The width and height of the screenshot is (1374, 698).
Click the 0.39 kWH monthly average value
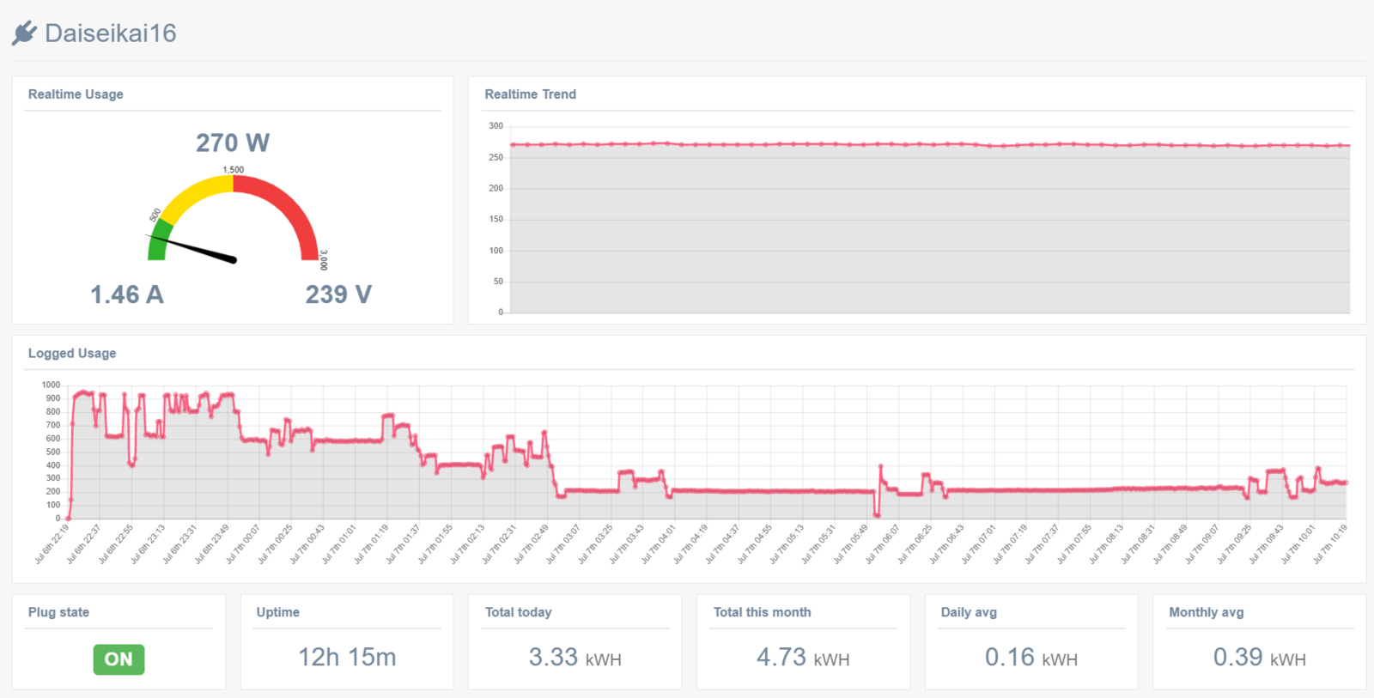click(x=1259, y=658)
